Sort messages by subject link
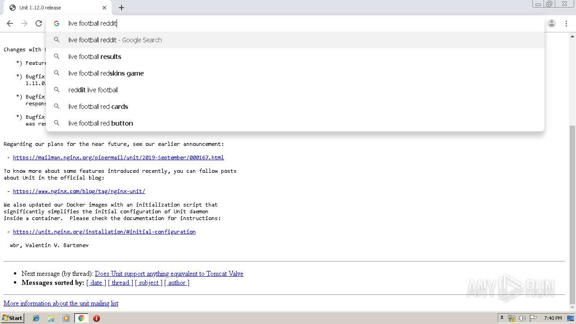Screen dimensions: 576x324 point(148,283)
